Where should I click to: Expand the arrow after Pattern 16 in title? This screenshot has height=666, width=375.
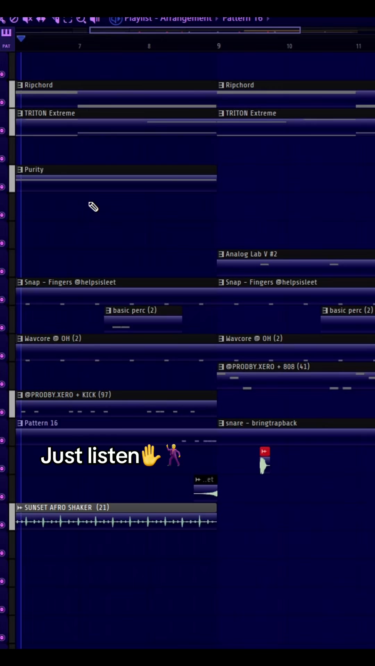(268, 19)
